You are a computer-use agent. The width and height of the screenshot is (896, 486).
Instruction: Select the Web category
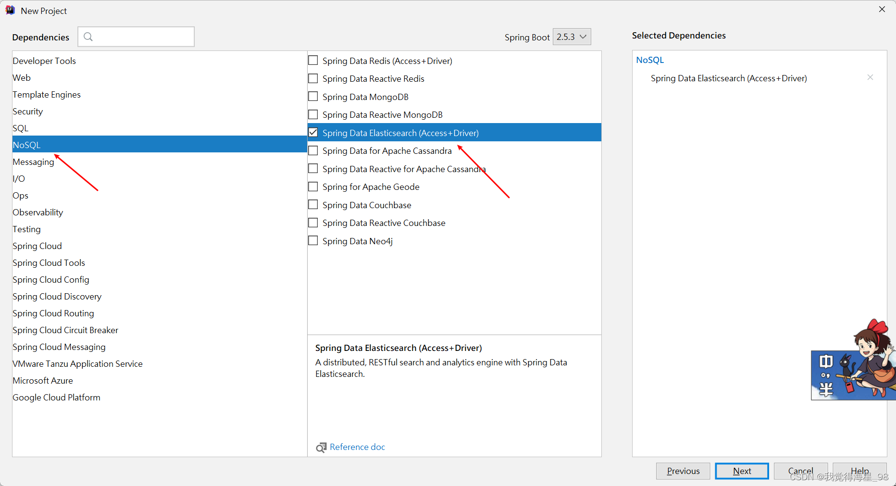coord(160,77)
